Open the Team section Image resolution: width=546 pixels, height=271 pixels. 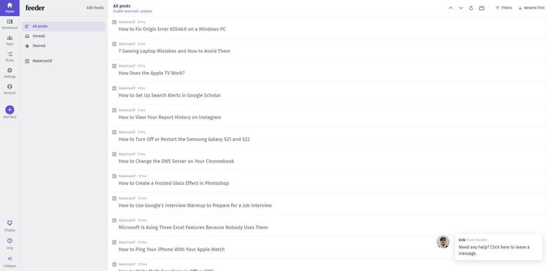[x=10, y=40]
